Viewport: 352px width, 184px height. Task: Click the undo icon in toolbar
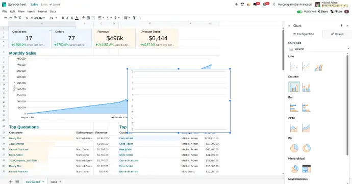6,18
